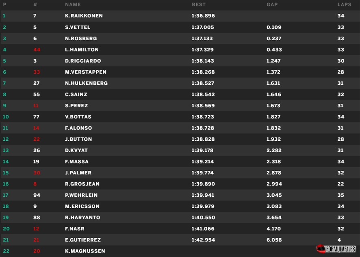Click the FormulaF1.es helmet logo icon
The width and height of the screenshot is (360, 257).
[x=321, y=249]
